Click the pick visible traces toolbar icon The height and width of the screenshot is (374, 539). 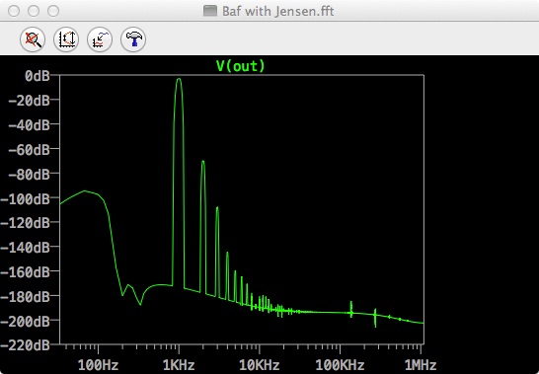click(100, 39)
